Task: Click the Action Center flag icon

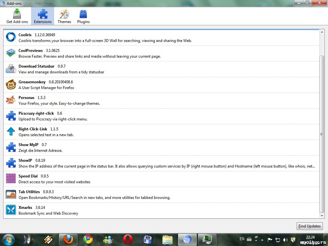Action: coord(270,240)
